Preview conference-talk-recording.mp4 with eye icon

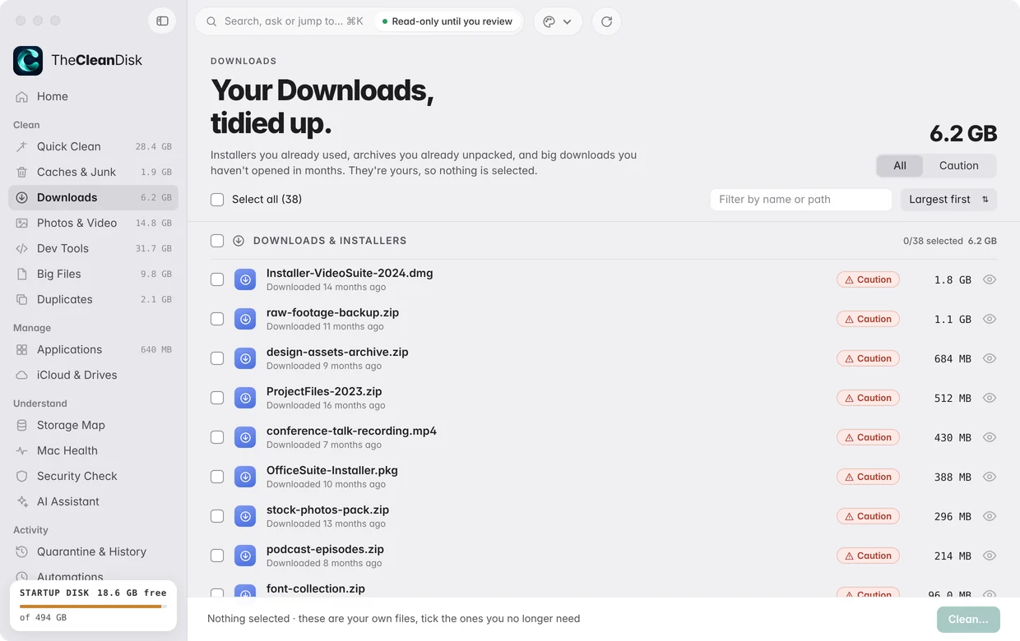(x=990, y=437)
